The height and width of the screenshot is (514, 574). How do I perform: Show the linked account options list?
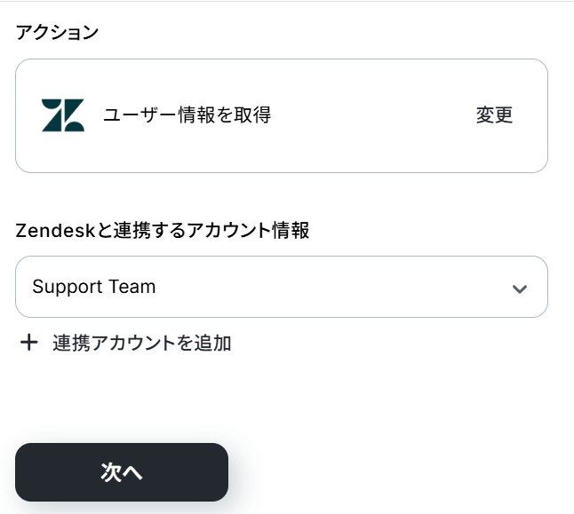281,287
